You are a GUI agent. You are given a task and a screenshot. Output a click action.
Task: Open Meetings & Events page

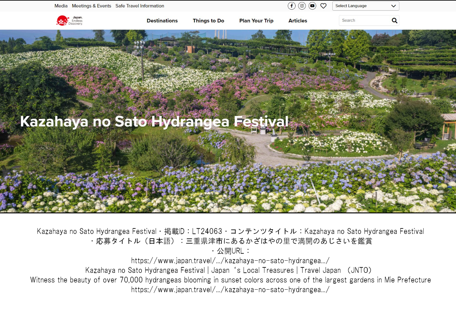click(x=92, y=6)
